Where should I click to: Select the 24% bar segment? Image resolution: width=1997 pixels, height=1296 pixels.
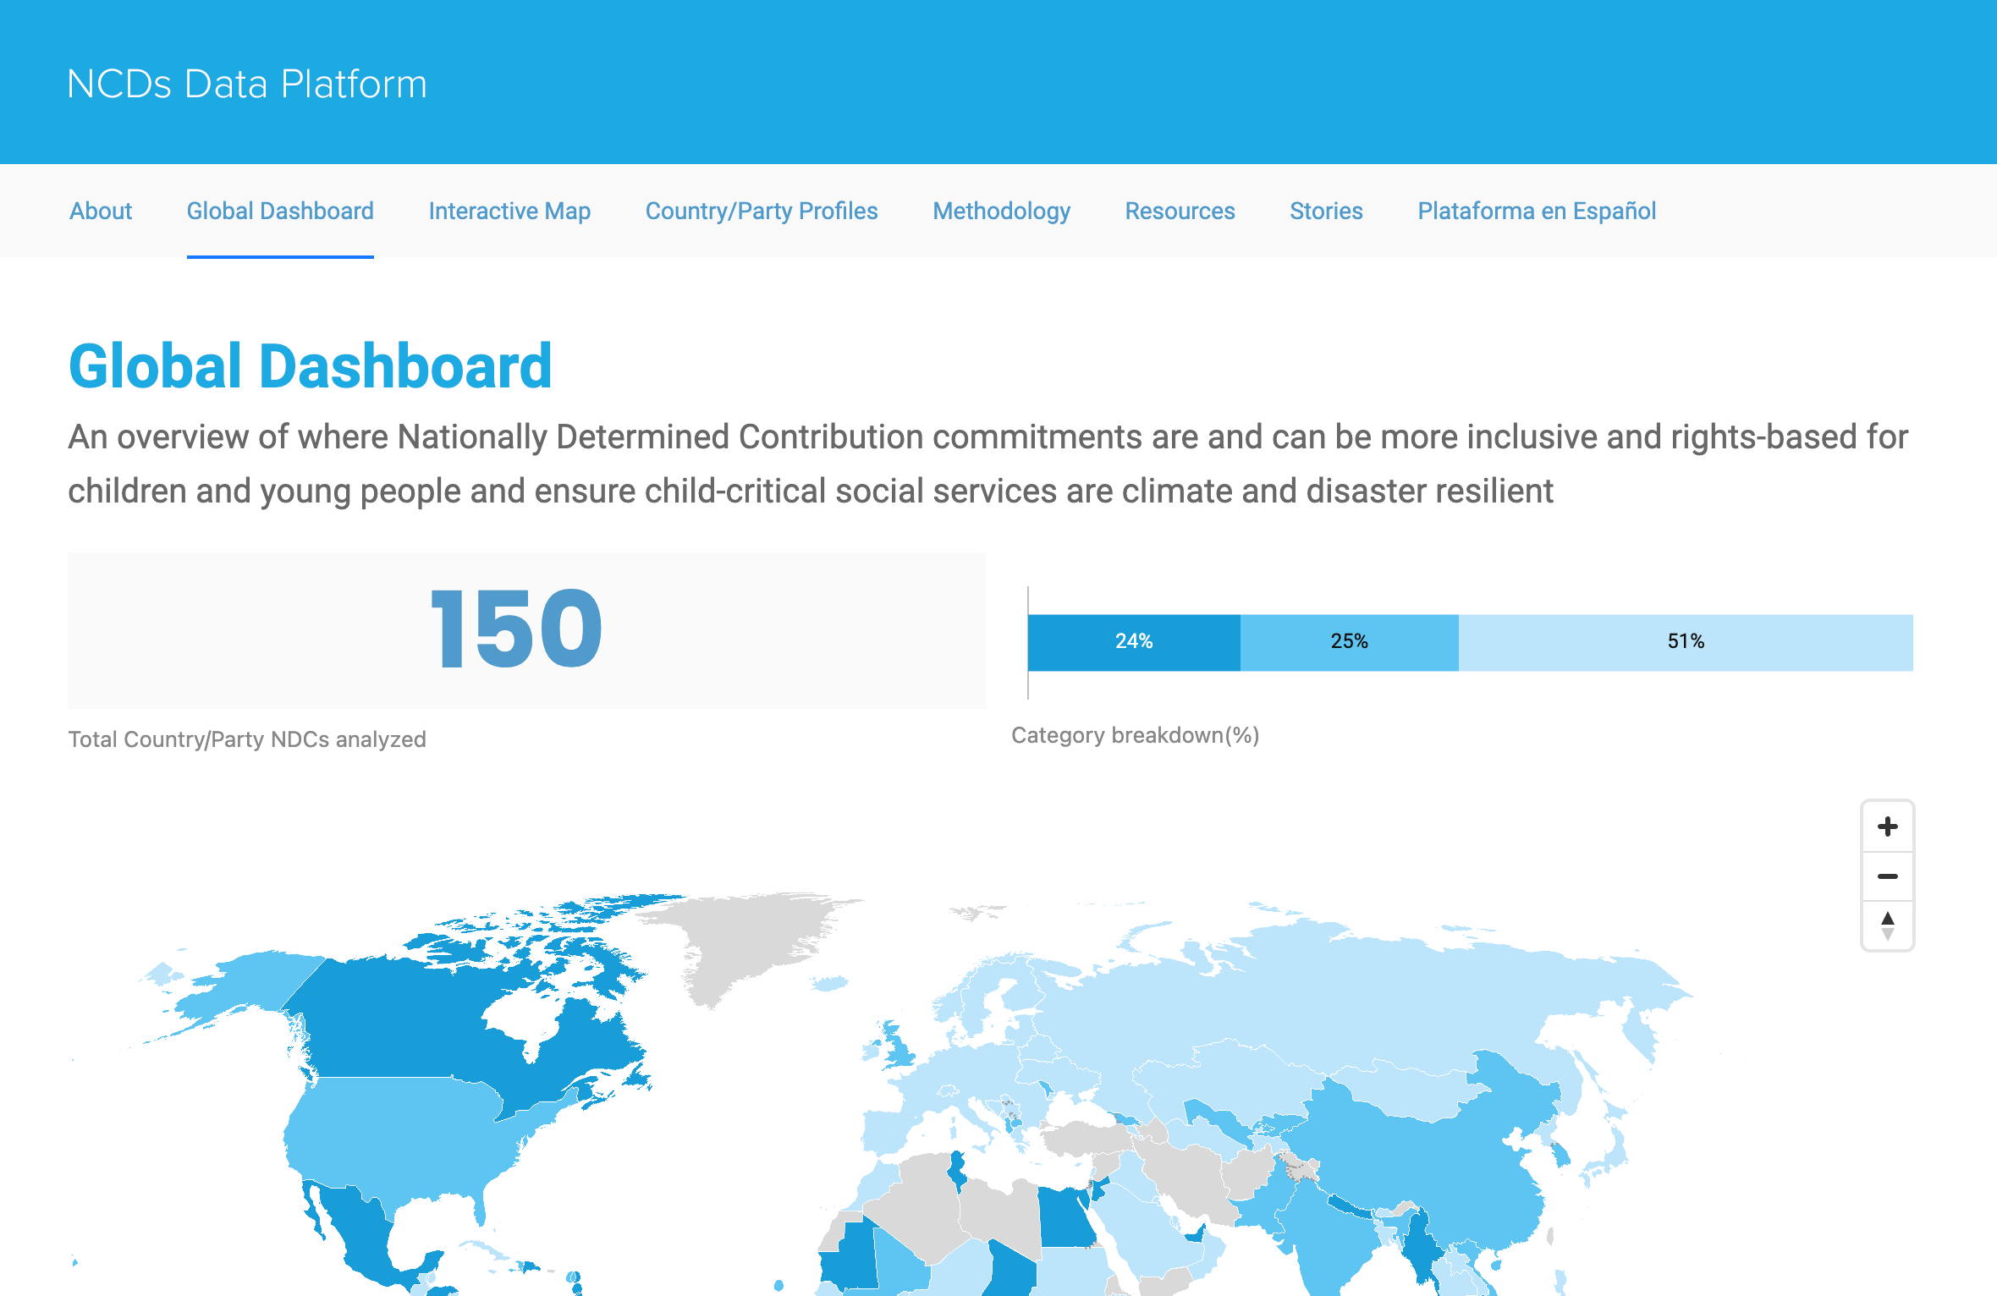pyautogui.click(x=1134, y=642)
